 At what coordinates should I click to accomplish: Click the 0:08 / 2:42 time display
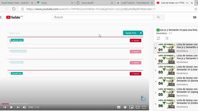pyautogui.click(x=34, y=107)
